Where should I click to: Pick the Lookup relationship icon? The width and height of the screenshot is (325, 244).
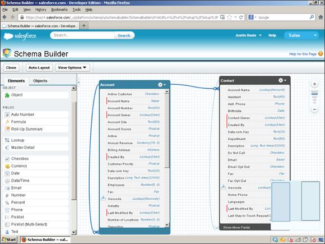7,140
